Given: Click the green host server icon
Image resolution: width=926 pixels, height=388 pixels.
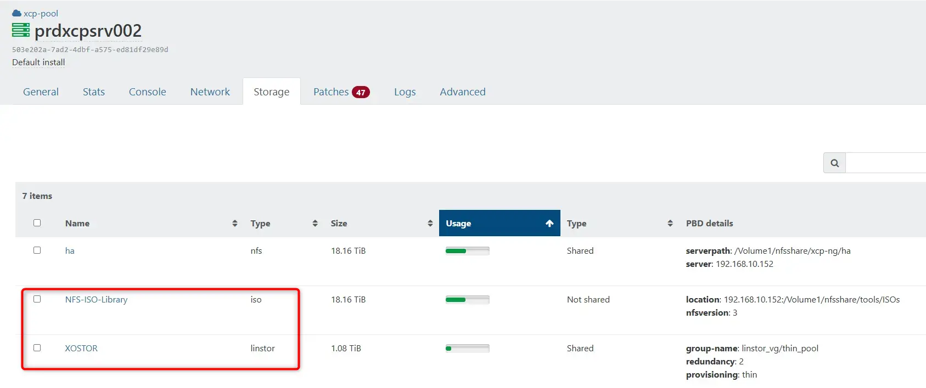Looking at the screenshot, I should 21,31.
